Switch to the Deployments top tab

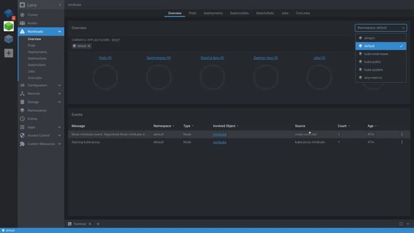pos(213,13)
